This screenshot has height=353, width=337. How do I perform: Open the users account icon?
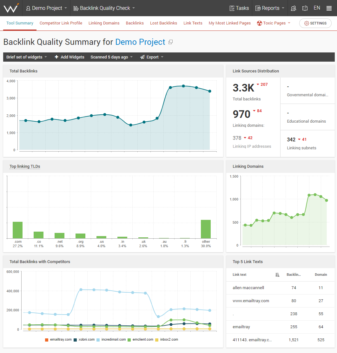coord(294,8)
